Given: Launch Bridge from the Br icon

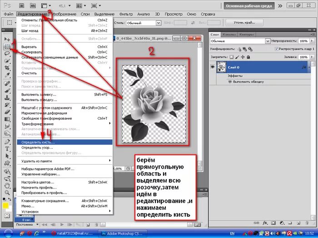Looking at the screenshot, I should coord(22,5).
